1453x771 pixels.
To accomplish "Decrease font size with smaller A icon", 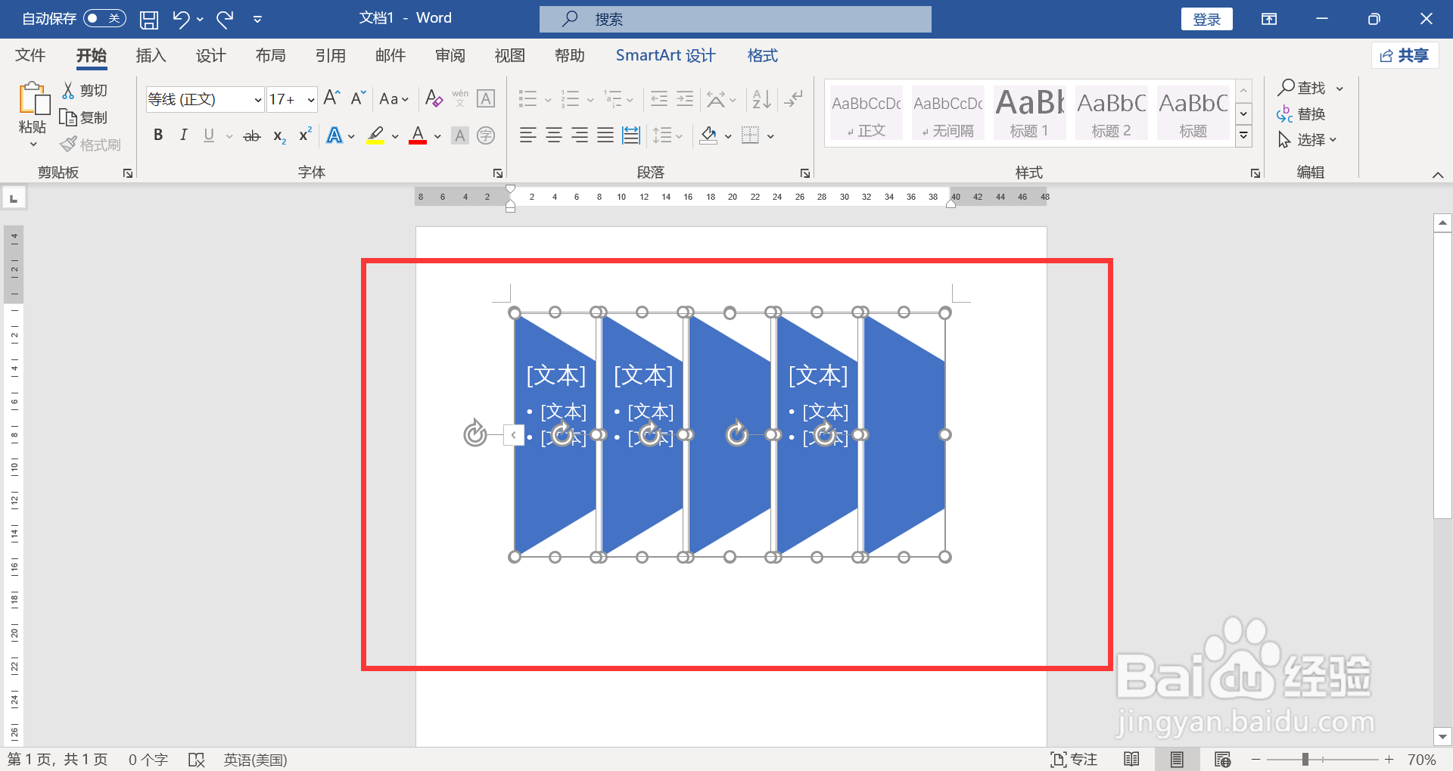I will tap(358, 98).
